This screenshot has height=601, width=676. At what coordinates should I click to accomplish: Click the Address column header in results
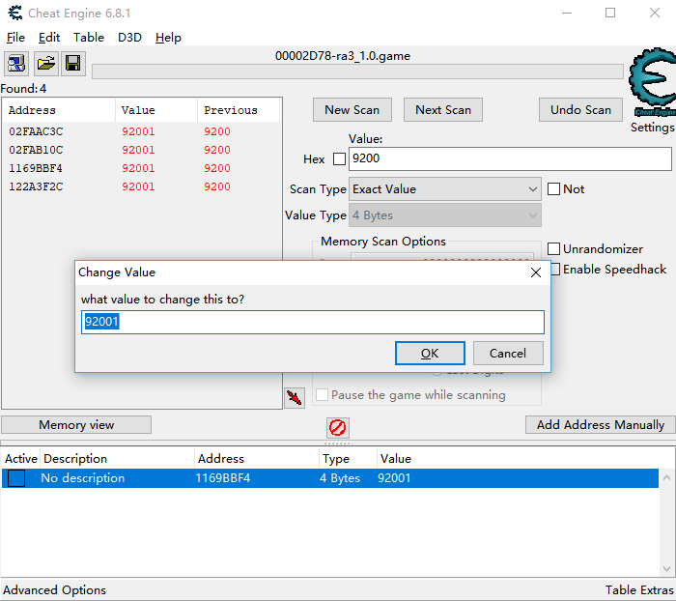pos(59,110)
